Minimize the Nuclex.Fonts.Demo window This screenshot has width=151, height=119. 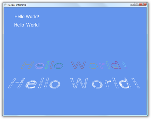tap(132, 4)
